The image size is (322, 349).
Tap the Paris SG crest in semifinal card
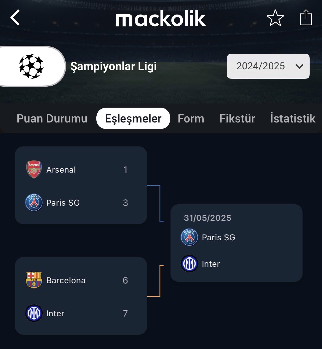coord(34,203)
